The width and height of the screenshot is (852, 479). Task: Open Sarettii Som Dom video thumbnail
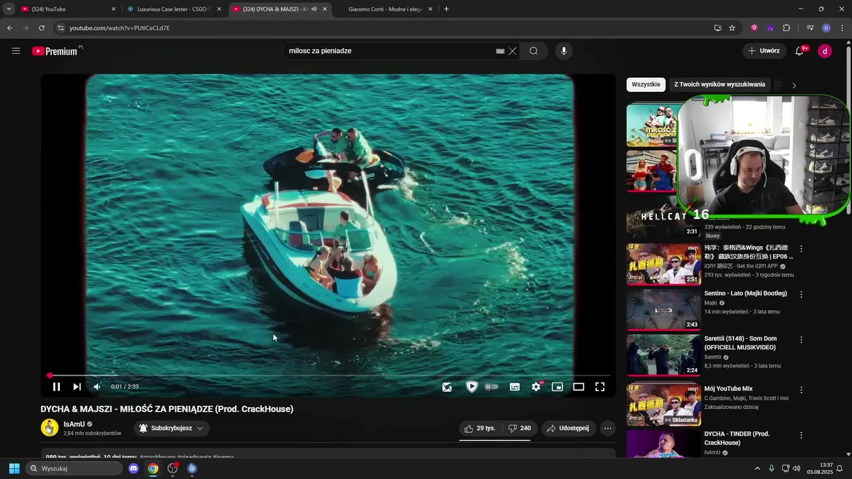(663, 355)
